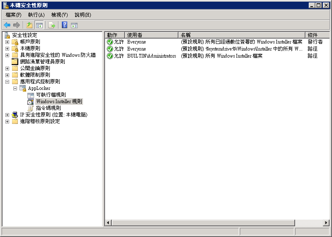Sort by the 條件 column header
332x237 pixels.
(317, 35)
